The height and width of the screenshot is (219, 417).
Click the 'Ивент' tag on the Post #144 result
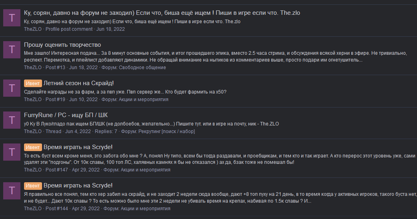[33, 185]
